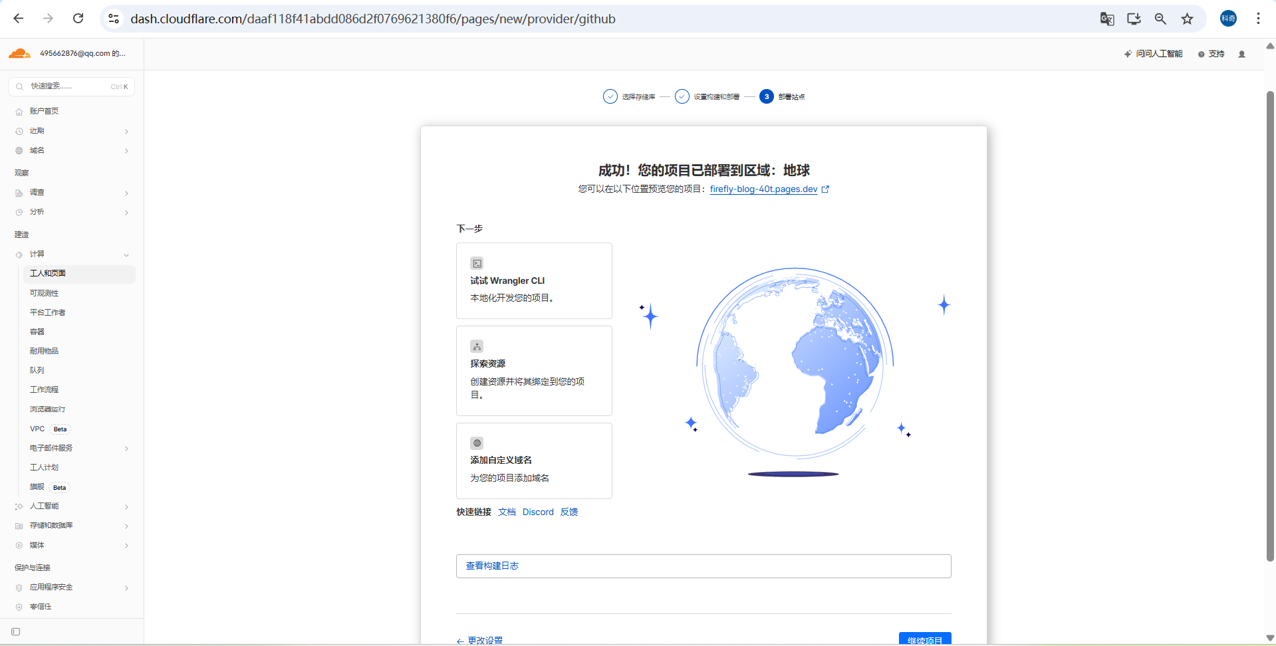Open firefly-blog-40t.pages.dev preview link
This screenshot has width=1276, height=646.
point(763,189)
